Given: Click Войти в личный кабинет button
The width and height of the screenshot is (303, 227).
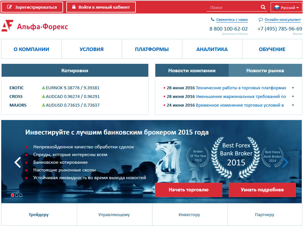Looking at the screenshot, I should tap(101, 7).
